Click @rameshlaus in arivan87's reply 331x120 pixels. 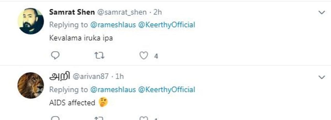tap(113, 90)
